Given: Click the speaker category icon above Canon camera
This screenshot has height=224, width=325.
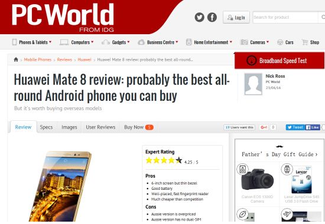Looking at the screenshot, I should (x=242, y=169).
